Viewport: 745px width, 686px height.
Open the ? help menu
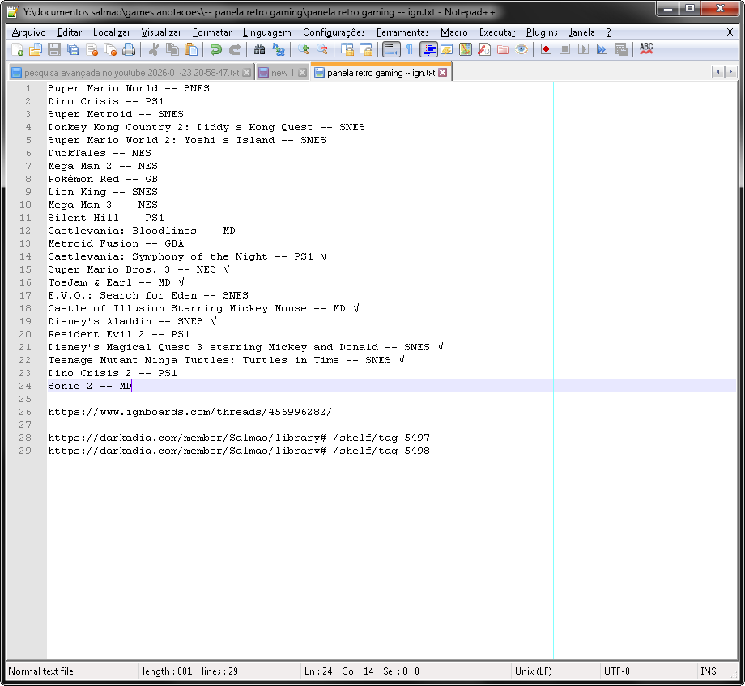tap(609, 32)
